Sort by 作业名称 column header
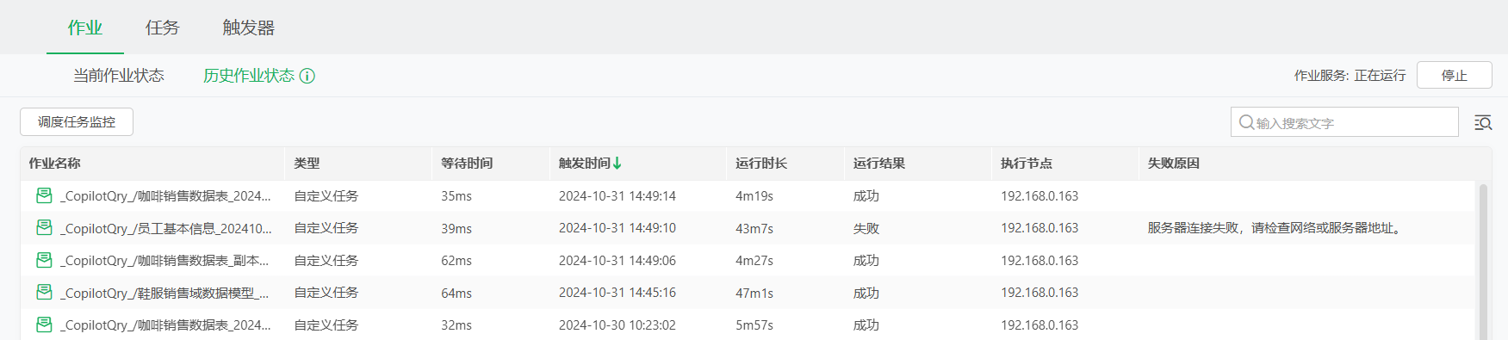 point(54,163)
